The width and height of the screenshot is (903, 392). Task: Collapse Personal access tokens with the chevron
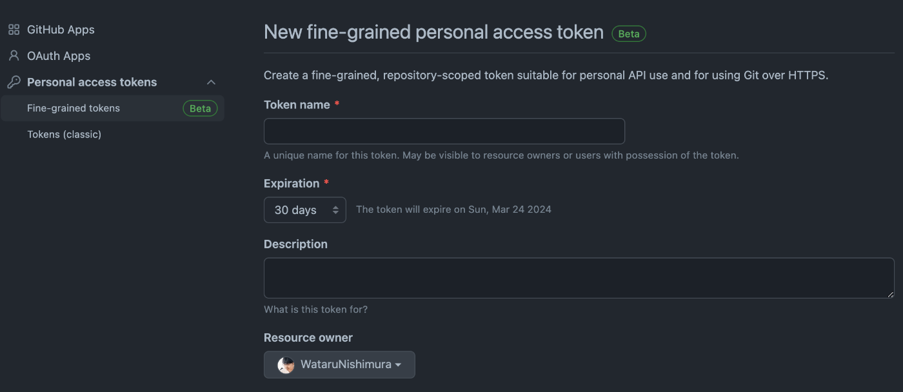(x=211, y=83)
